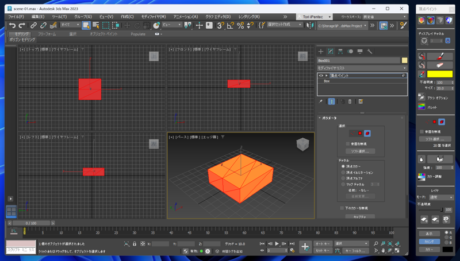Toggle the Percent Snap icon
The image size is (460, 261).
pos(240,25)
